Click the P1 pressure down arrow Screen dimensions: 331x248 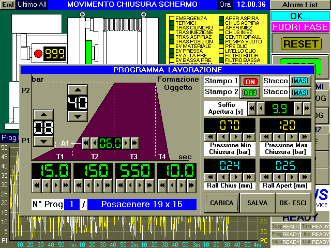click(44, 140)
